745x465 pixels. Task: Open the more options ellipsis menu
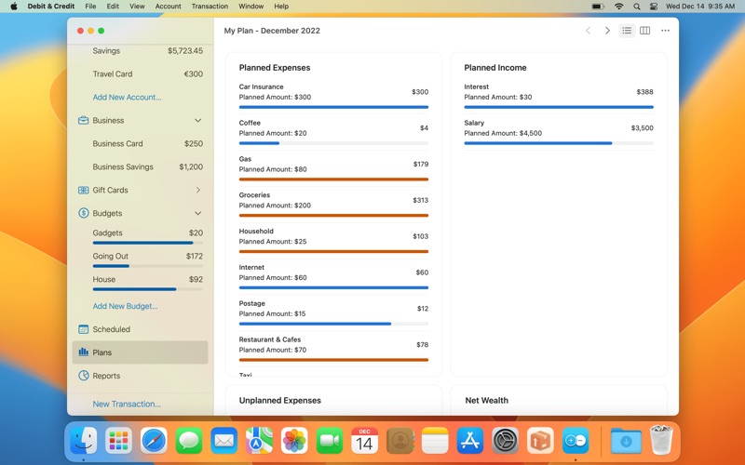(665, 31)
